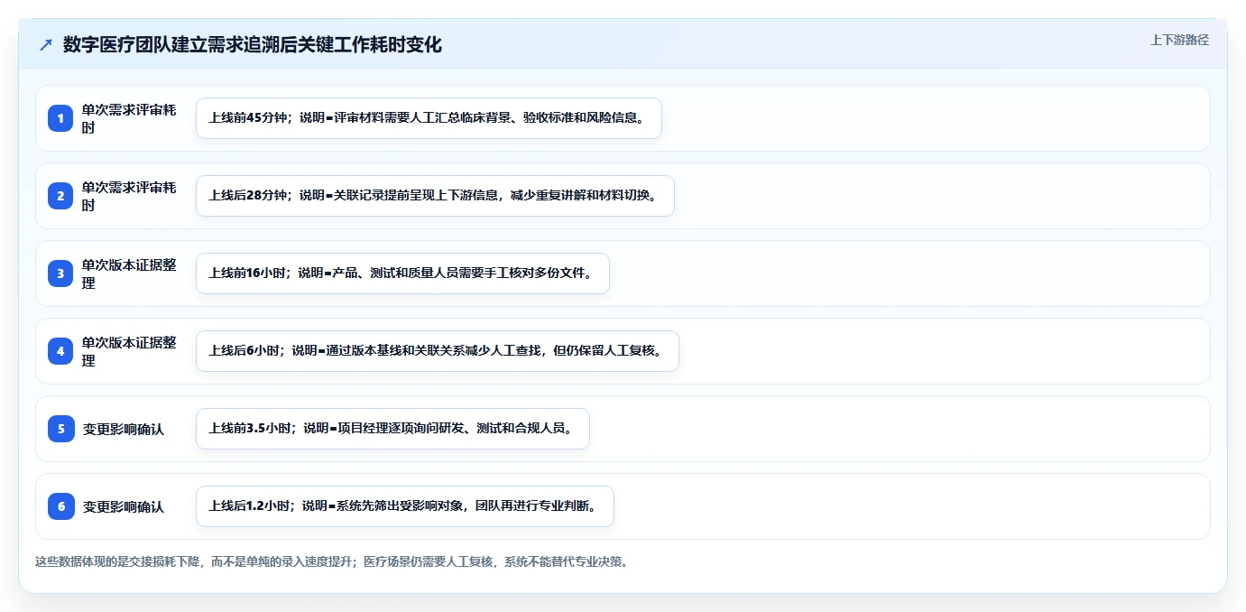Select step badge number 4
Screen dimensions: 1246x612
(60, 351)
